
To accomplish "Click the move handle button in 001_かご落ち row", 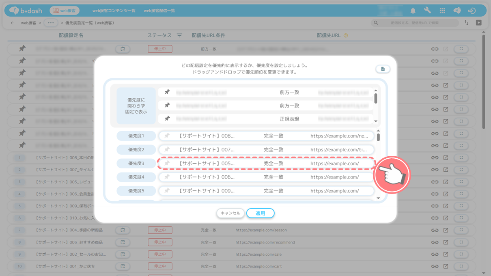I will coord(461,267).
